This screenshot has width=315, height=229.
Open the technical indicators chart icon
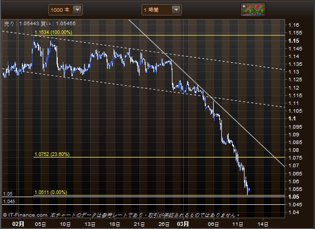[x=253, y=10]
